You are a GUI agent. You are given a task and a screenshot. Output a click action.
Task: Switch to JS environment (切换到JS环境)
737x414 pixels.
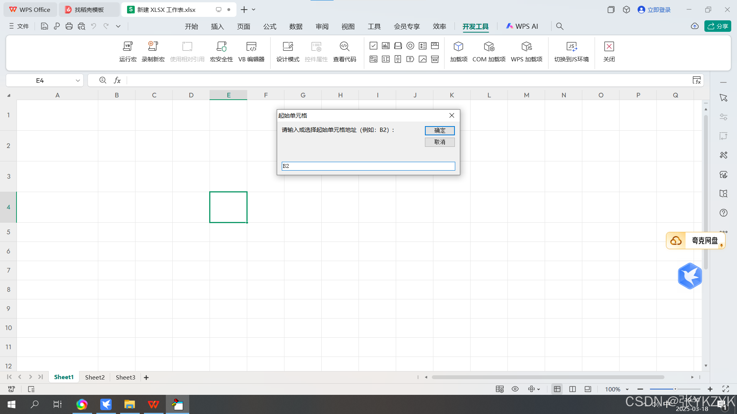tap(571, 51)
